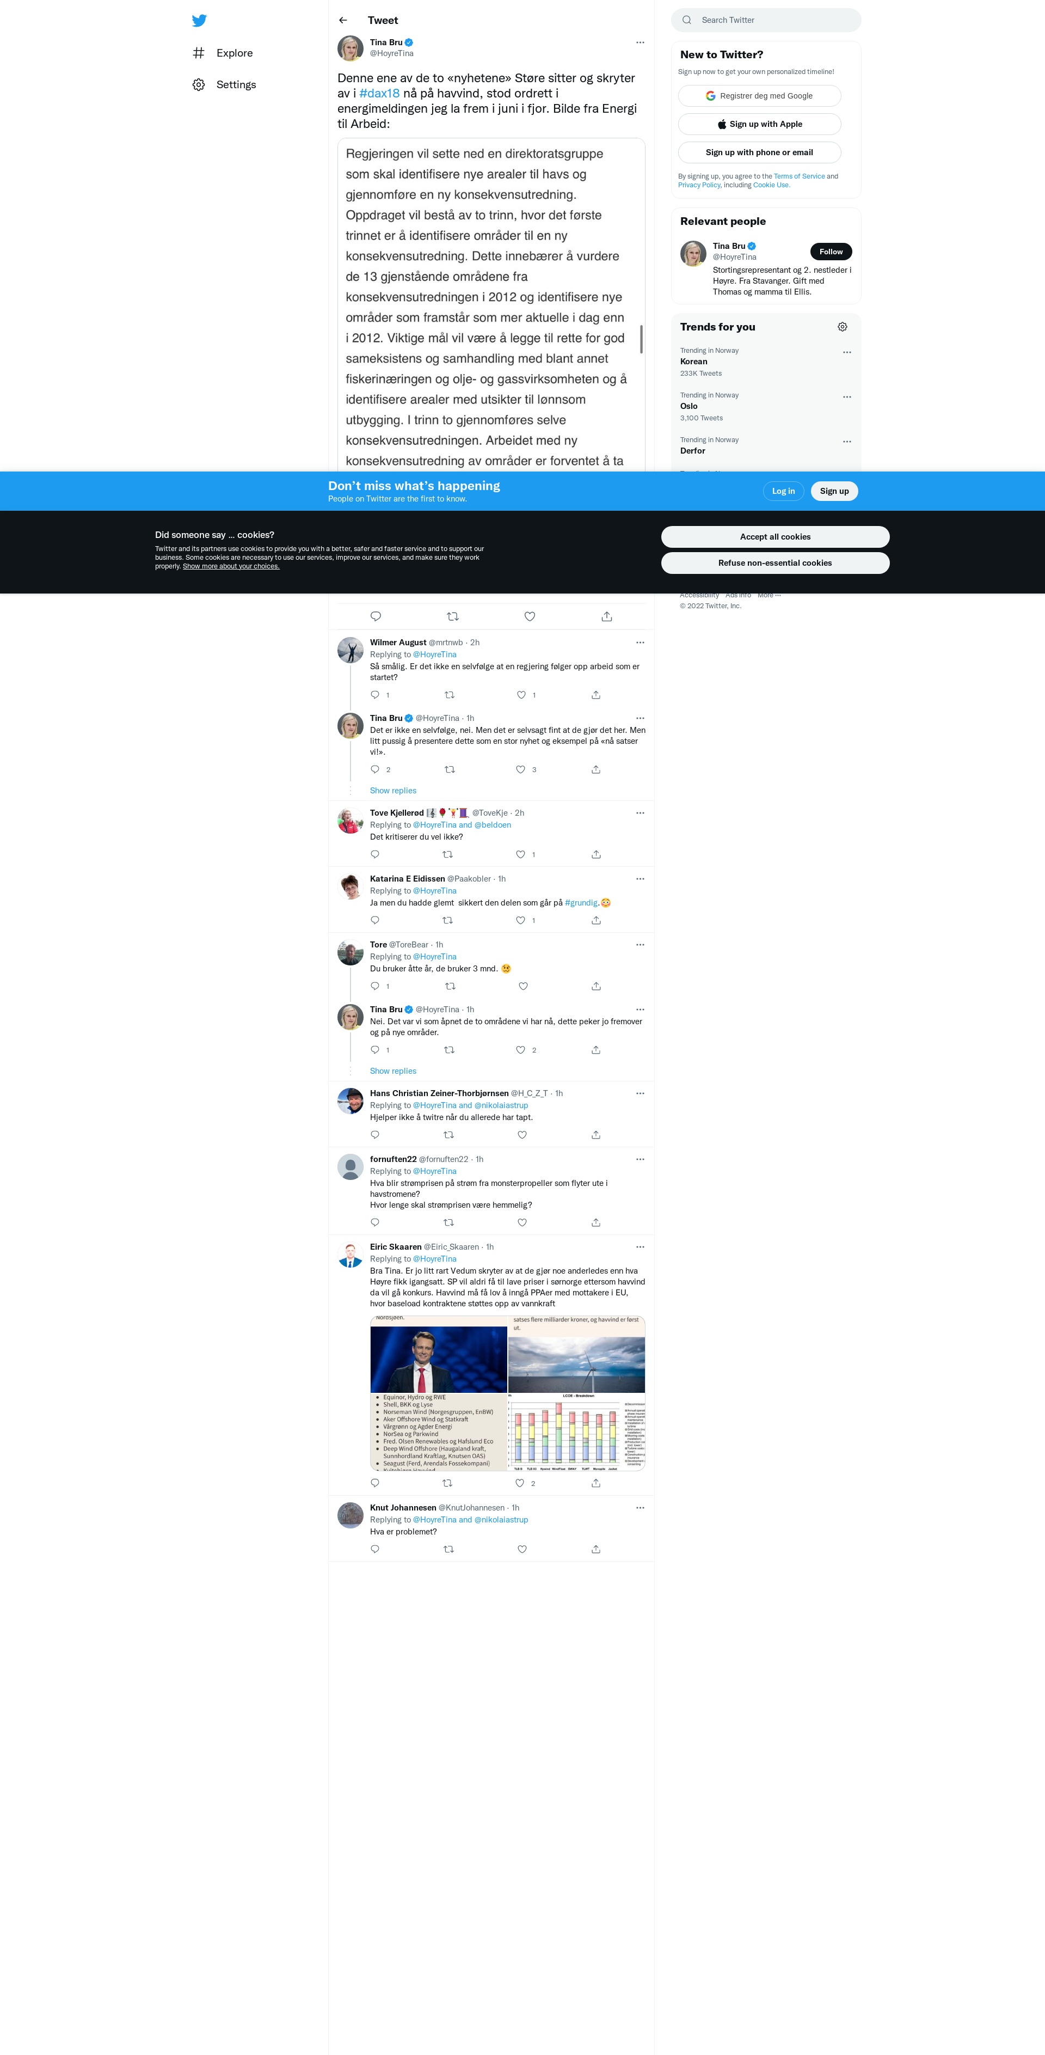Open the Cookie Use link
This screenshot has width=1045, height=2055.
click(x=771, y=185)
